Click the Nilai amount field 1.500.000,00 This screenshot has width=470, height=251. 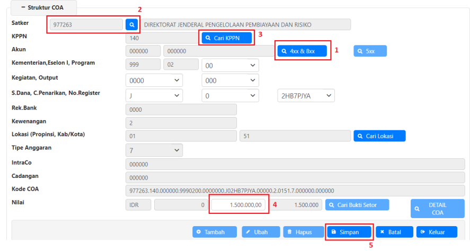tap(238, 205)
